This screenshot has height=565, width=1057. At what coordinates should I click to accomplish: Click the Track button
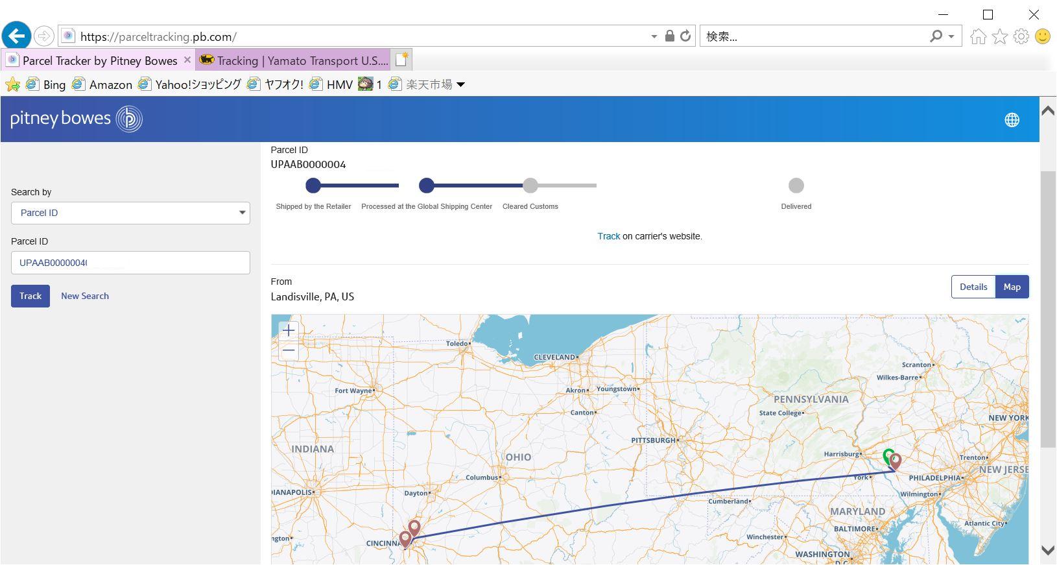[x=30, y=296]
